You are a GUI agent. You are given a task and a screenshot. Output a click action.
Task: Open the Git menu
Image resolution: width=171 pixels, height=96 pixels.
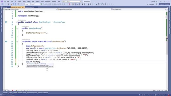[15, 1]
